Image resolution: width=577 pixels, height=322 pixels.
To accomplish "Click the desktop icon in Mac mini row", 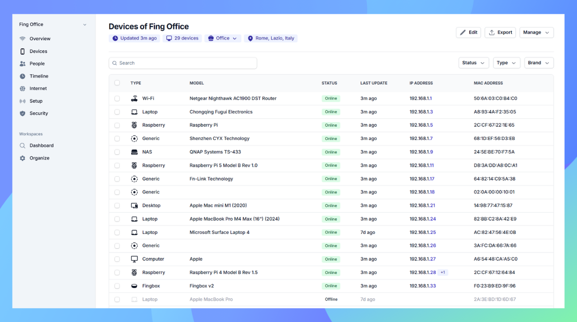I will coord(134,206).
